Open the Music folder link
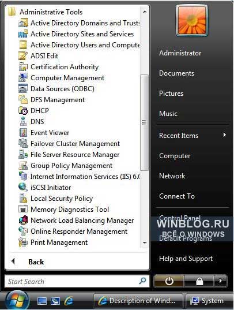234x310 pixels. coord(168,114)
